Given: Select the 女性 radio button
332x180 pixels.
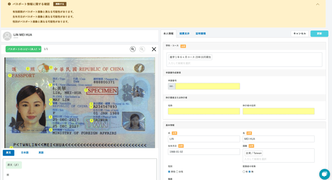Looking at the screenshot, I should pyautogui.click(x=177, y=172).
